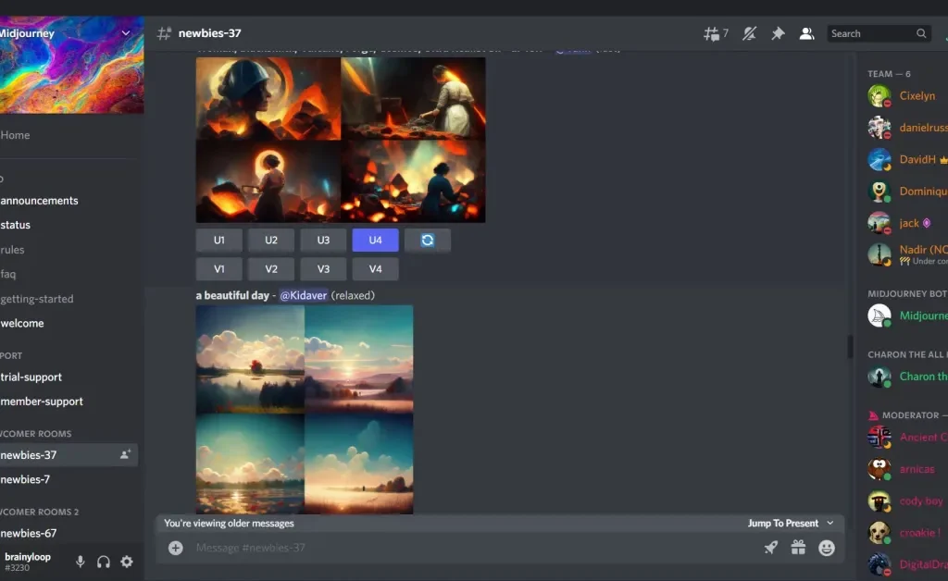948x581 pixels.
Task: Click the highlighted U4 button
Action: (x=376, y=241)
